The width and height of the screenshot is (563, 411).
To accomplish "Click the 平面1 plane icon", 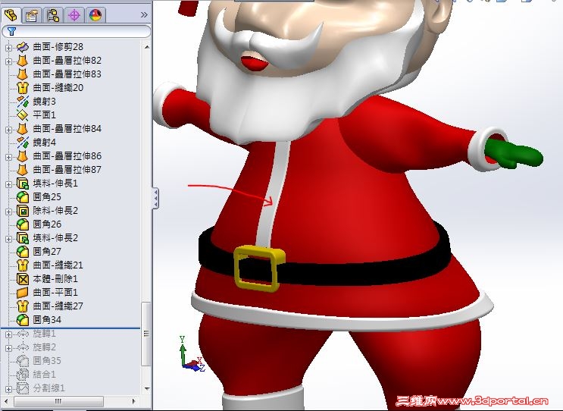I will pos(23,115).
